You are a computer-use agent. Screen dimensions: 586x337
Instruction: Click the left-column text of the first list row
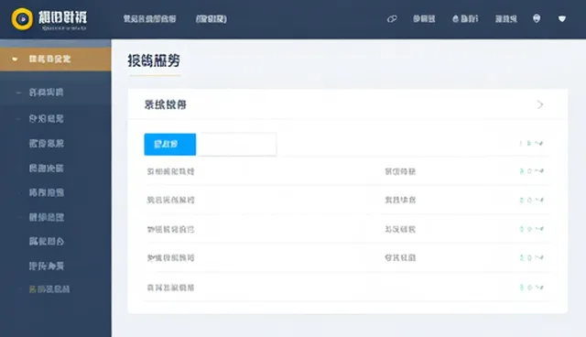(171, 171)
